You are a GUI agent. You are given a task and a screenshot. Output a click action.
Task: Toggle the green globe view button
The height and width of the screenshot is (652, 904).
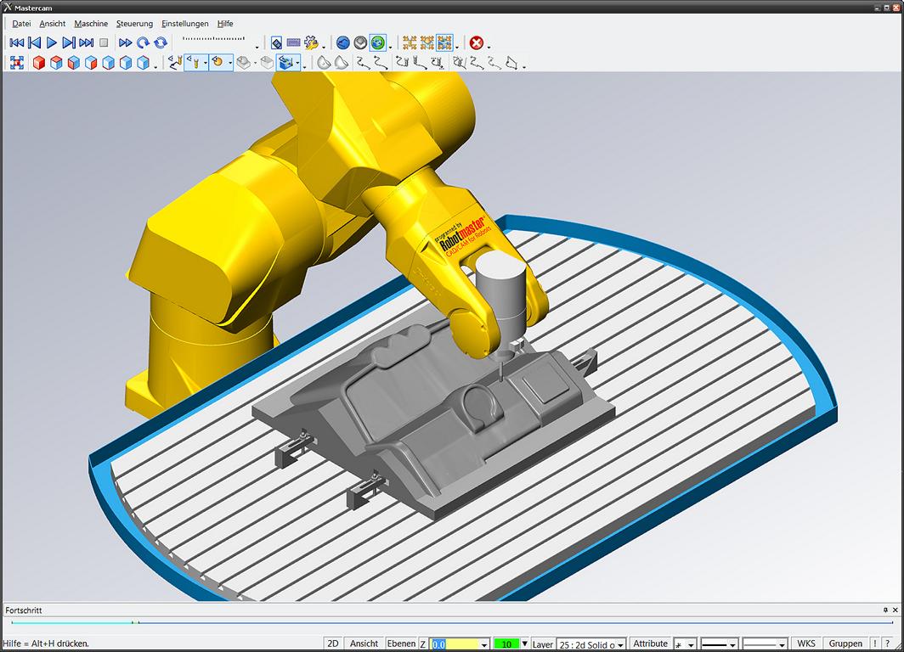(x=377, y=42)
